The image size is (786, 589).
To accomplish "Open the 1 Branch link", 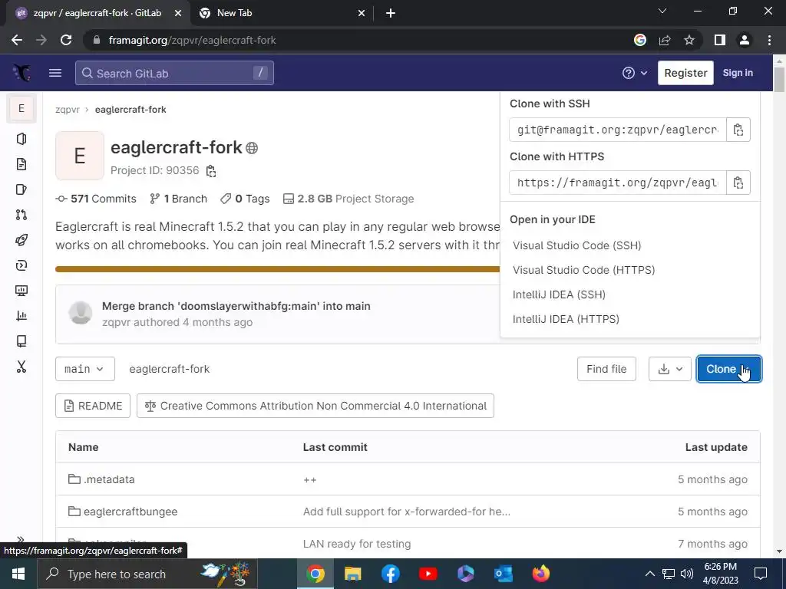I will 178,199.
